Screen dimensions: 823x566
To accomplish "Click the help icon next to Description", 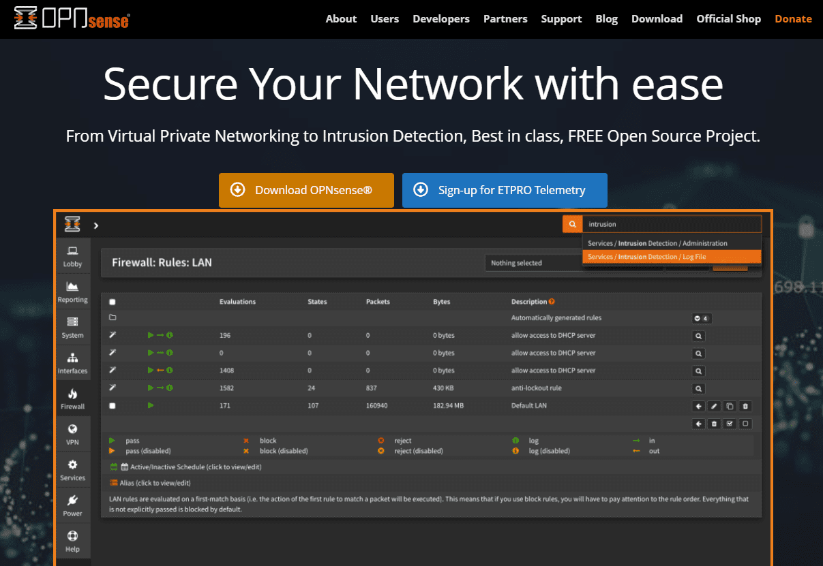I will [x=552, y=301].
